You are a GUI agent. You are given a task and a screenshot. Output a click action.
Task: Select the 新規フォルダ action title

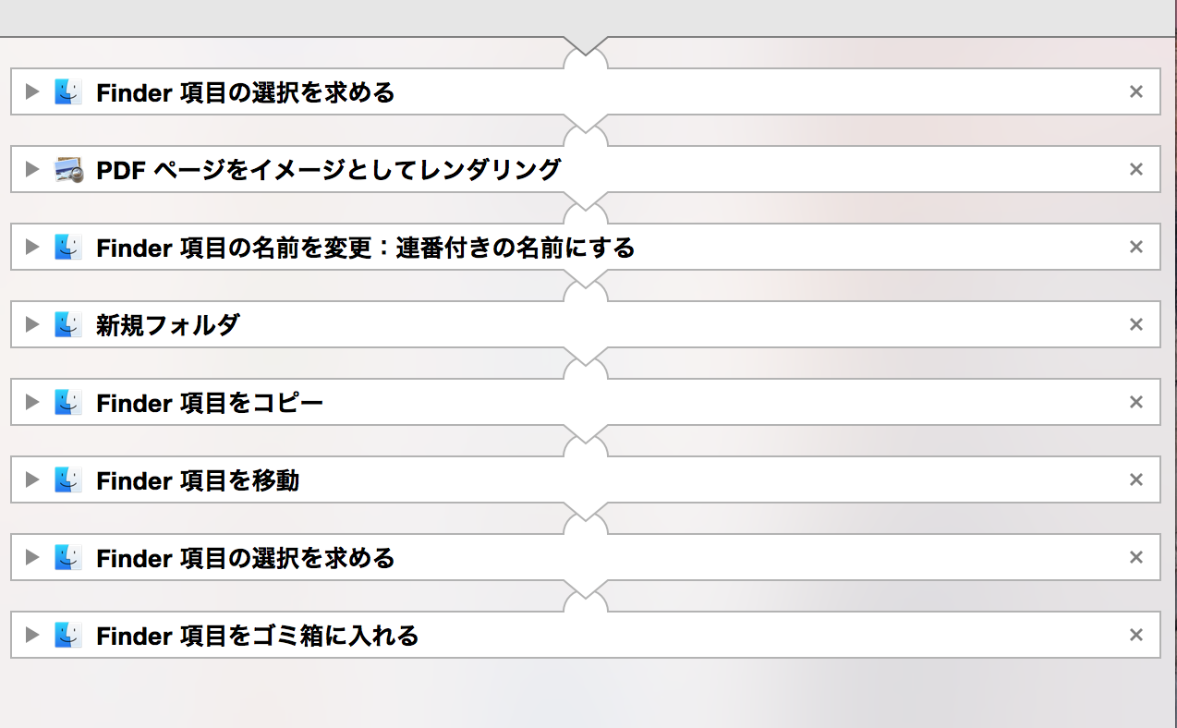pyautogui.click(x=167, y=325)
